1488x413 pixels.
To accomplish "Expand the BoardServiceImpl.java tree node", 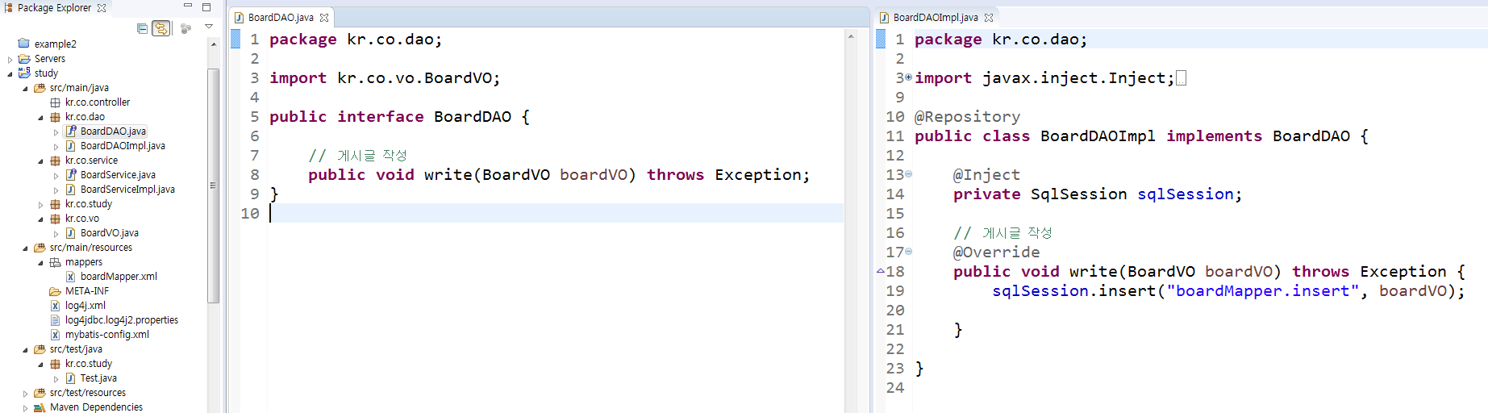I will [56, 190].
